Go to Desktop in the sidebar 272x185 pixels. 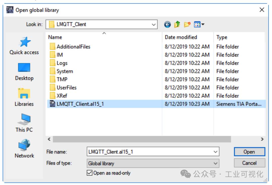(24, 72)
